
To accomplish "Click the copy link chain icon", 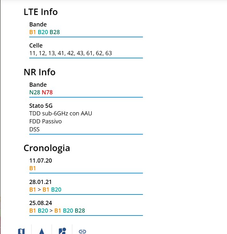I will pyautogui.click(x=82, y=231).
